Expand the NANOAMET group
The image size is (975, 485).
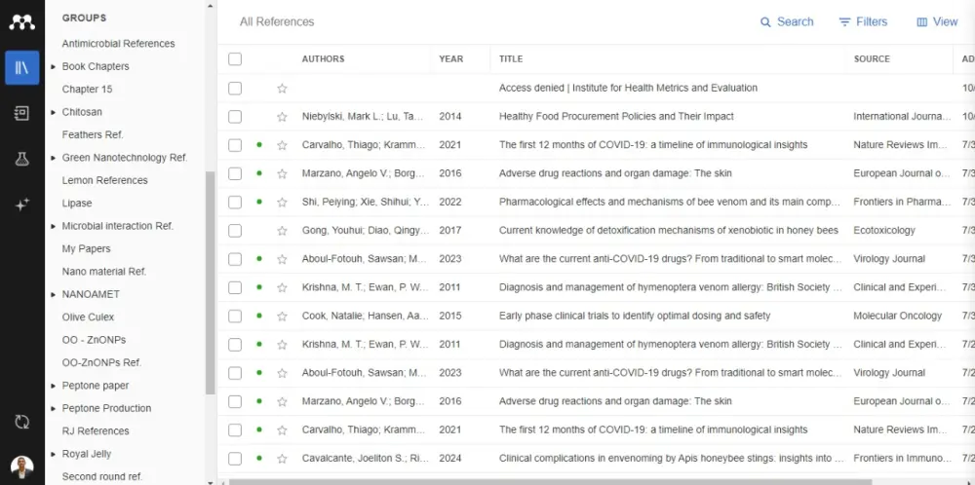coord(54,294)
